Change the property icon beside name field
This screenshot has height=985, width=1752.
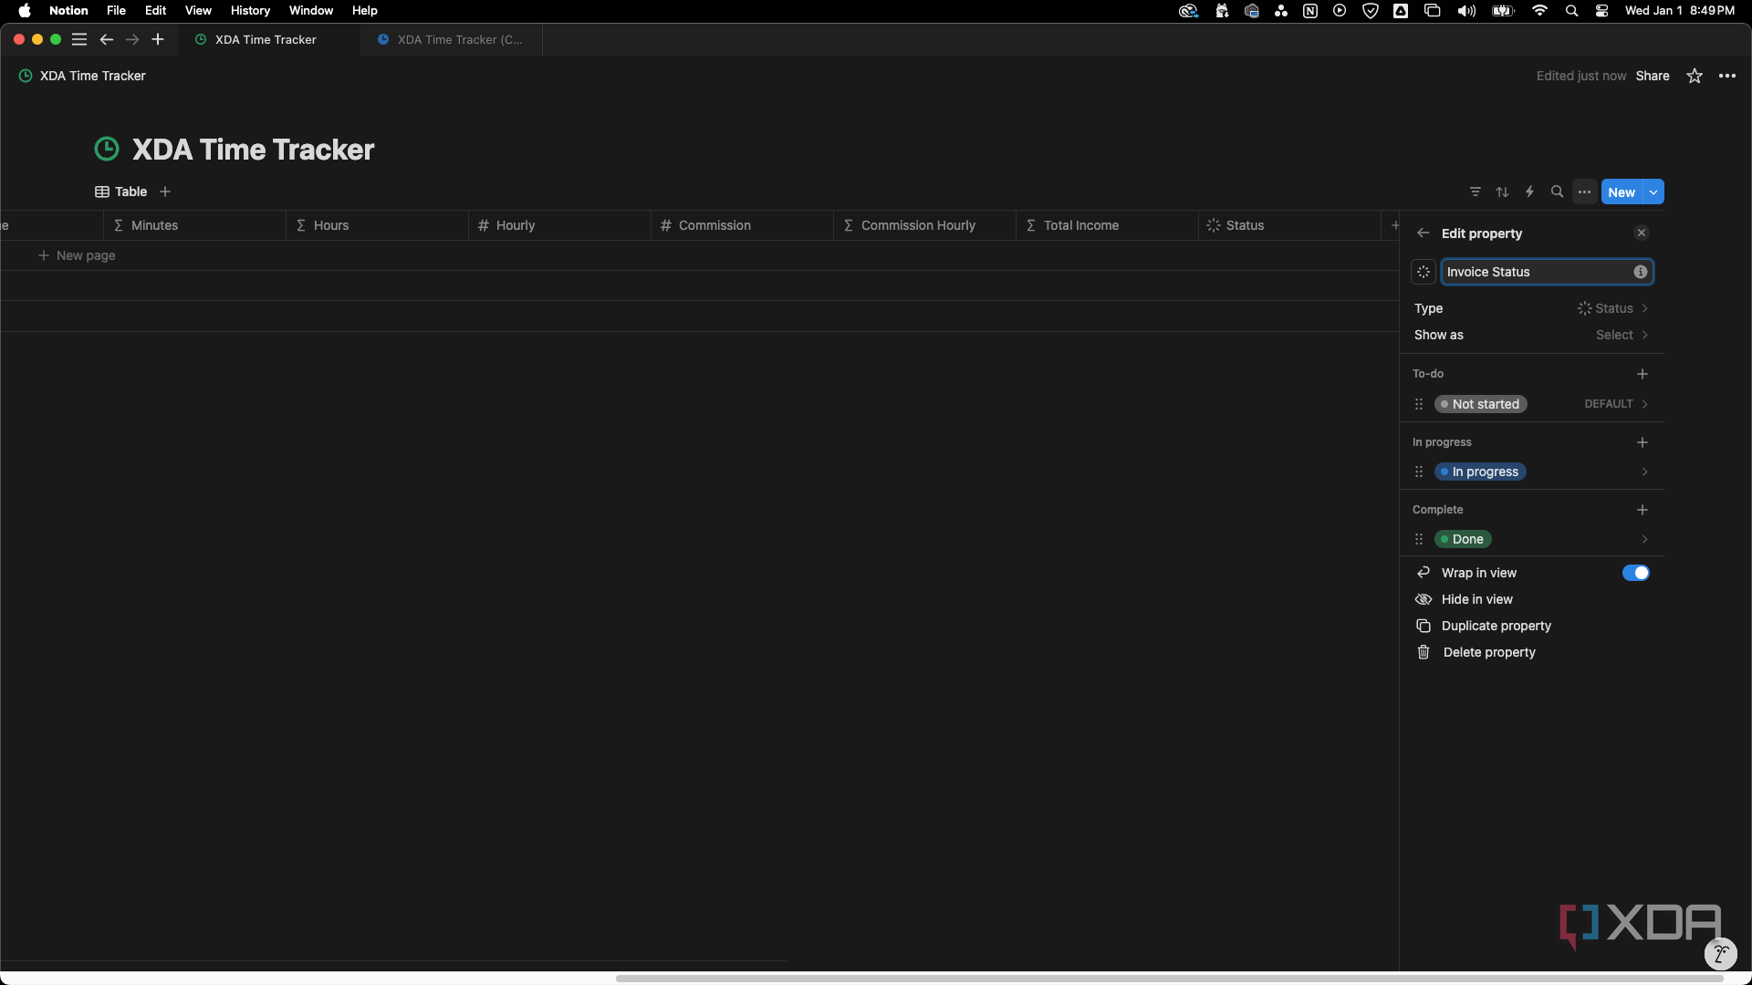coord(1423,272)
